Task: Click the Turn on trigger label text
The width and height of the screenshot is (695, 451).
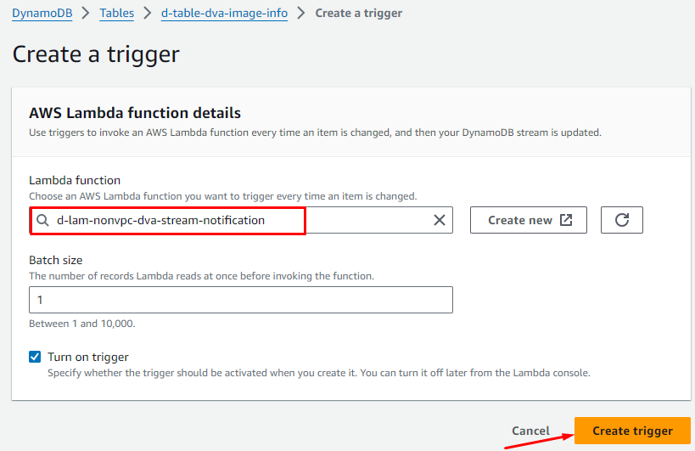Action: (x=88, y=357)
